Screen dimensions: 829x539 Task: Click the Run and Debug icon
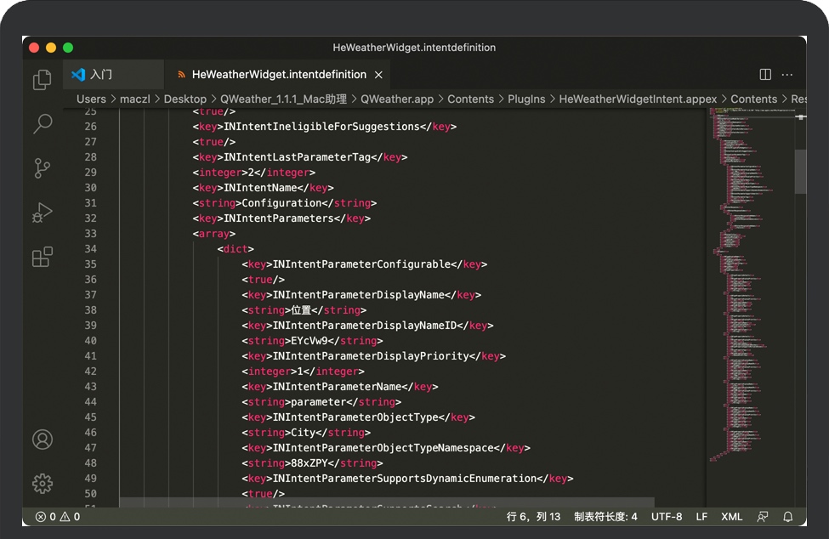(42, 213)
